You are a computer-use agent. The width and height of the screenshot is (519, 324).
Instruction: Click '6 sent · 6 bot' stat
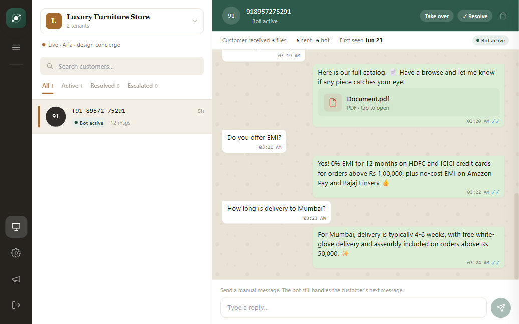tap(313, 40)
